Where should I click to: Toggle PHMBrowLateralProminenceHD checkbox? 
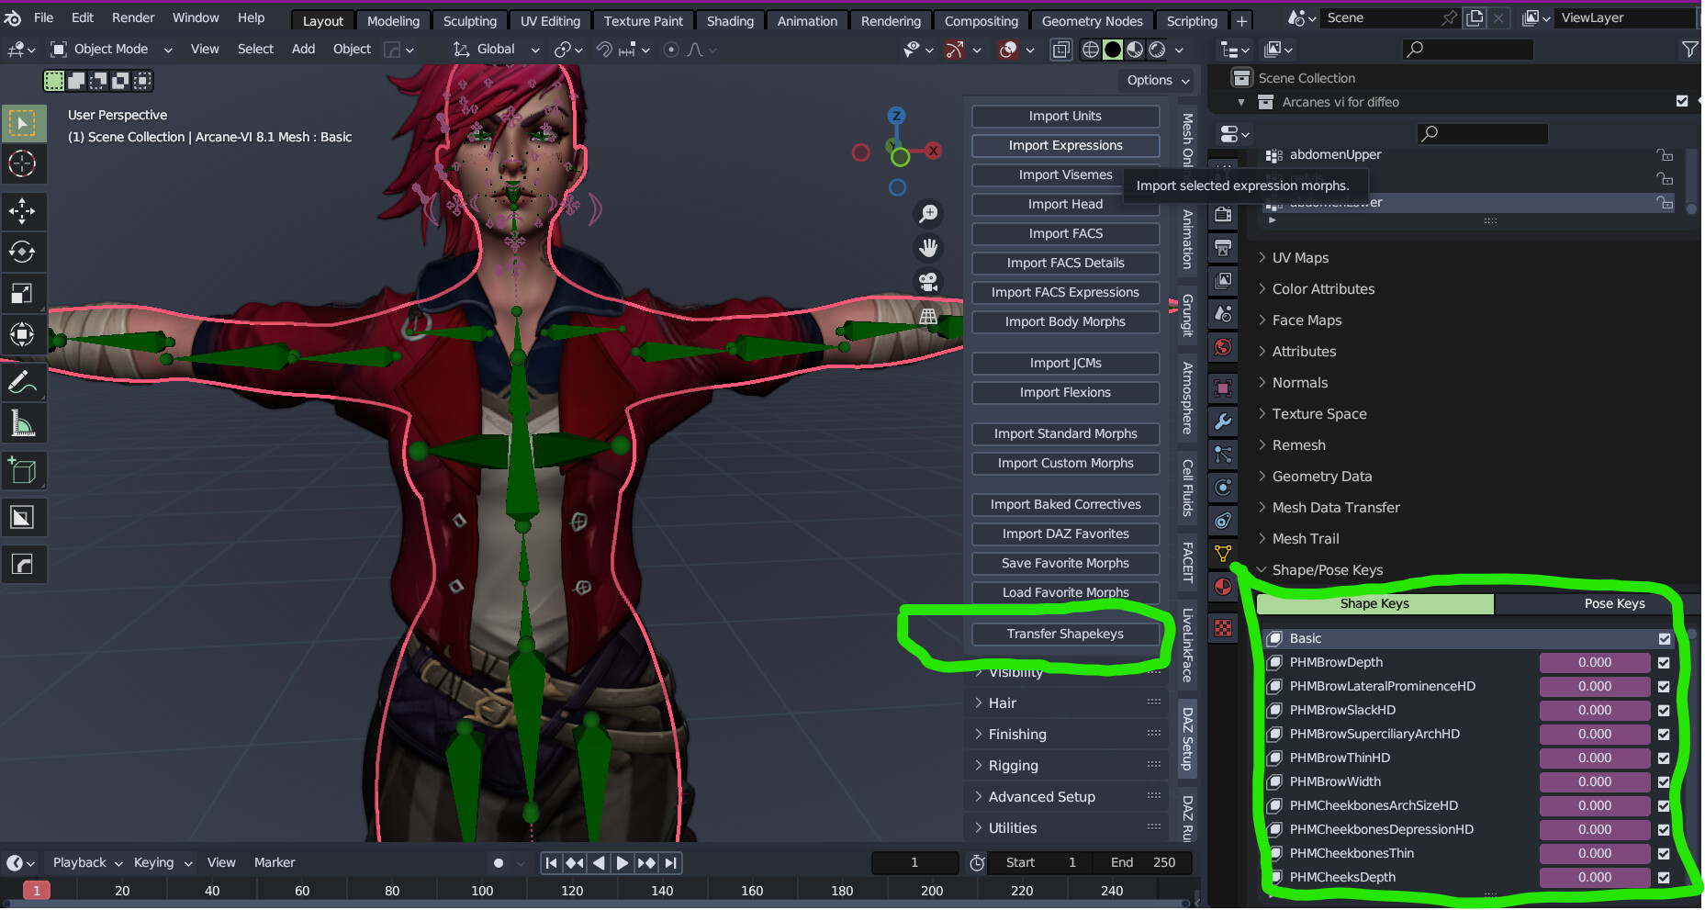click(1664, 687)
